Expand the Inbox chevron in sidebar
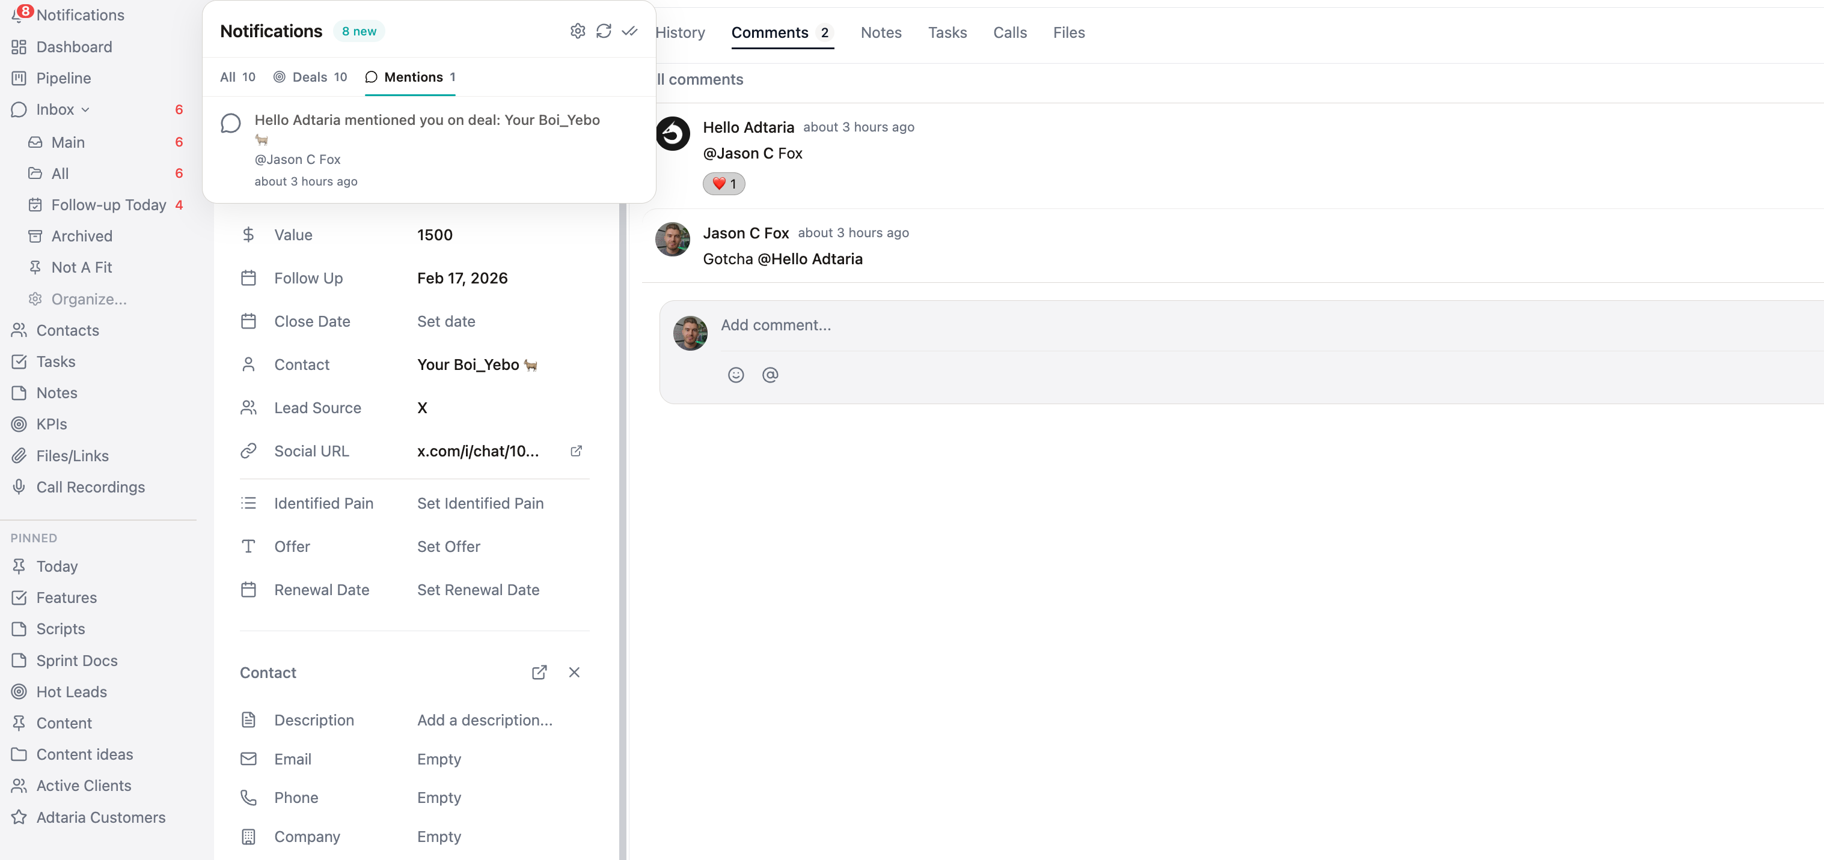1824x860 pixels. click(86, 110)
